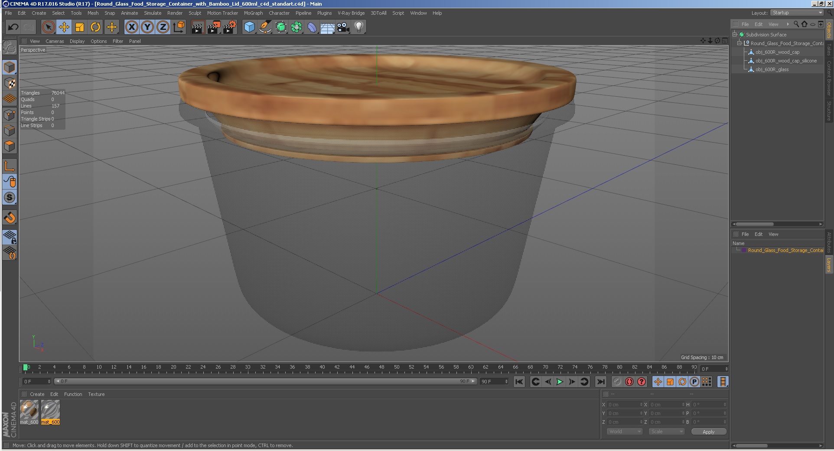Image resolution: width=834 pixels, height=451 pixels.
Task: Activate the Scale tool in top toolbar
Action: 80,27
